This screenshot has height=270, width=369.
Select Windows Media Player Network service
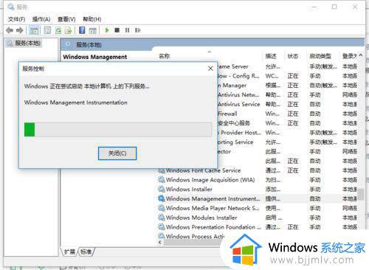coord(258,208)
